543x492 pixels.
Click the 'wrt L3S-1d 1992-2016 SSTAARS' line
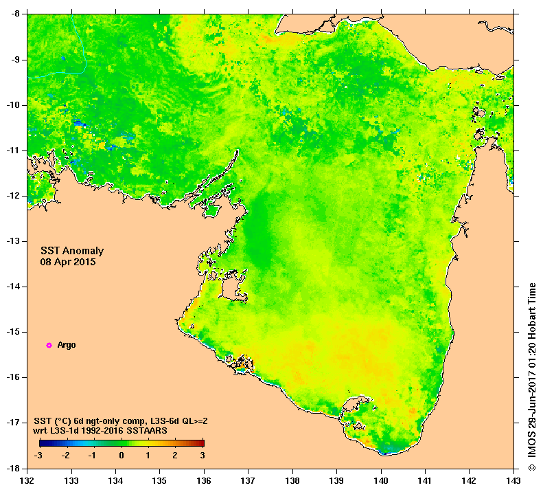(100, 431)
